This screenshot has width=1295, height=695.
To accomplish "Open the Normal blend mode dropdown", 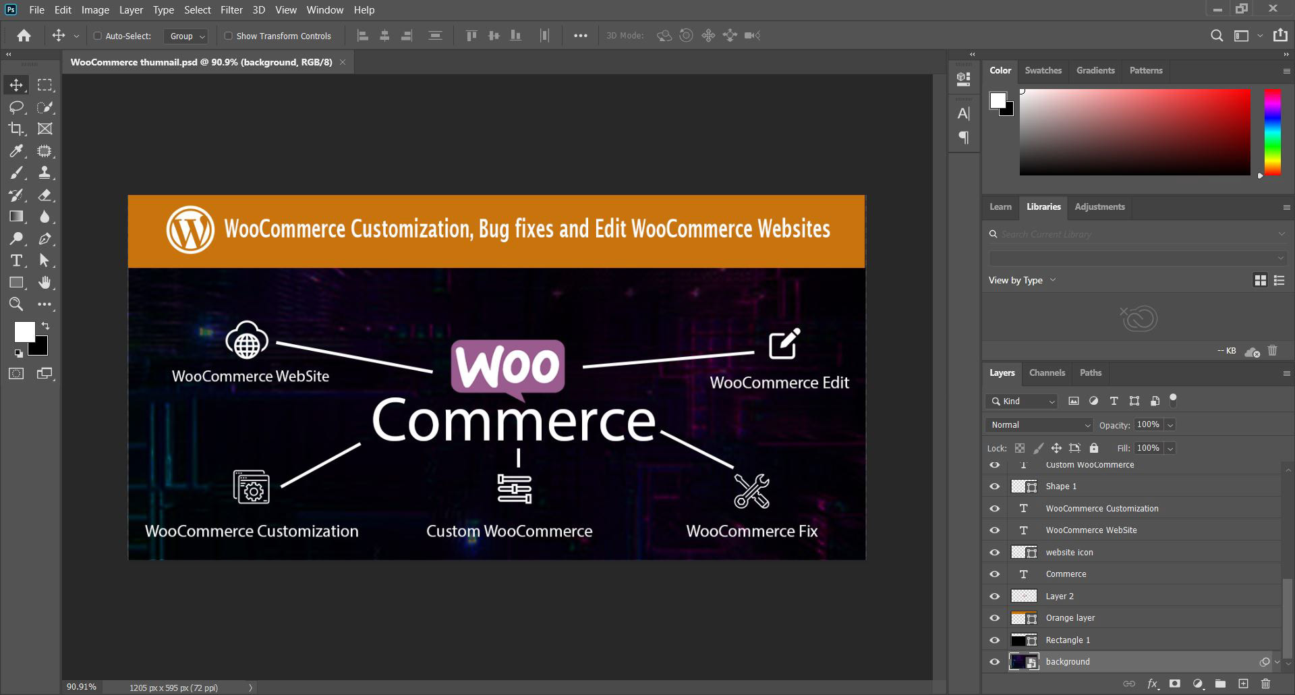I will tap(1039, 425).
